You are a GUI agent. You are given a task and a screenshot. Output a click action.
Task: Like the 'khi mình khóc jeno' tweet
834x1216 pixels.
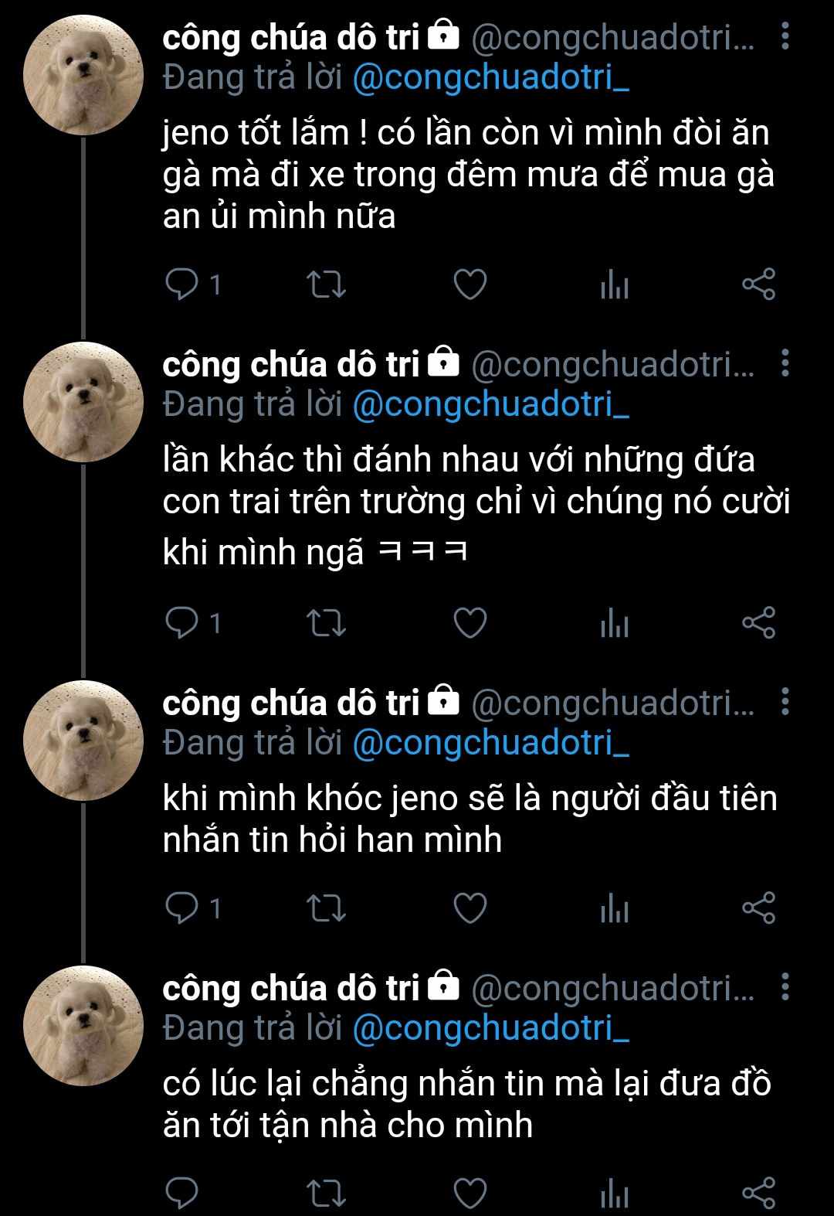(x=470, y=908)
